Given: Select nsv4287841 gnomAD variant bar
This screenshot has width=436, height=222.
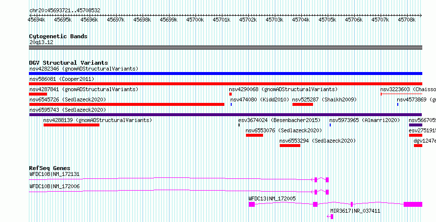Looking at the screenshot, I should coord(38,94).
